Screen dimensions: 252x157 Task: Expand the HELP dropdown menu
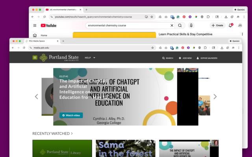coord(90,58)
